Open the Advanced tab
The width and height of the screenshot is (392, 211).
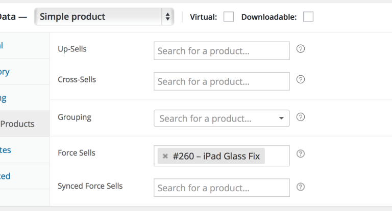(x=5, y=176)
